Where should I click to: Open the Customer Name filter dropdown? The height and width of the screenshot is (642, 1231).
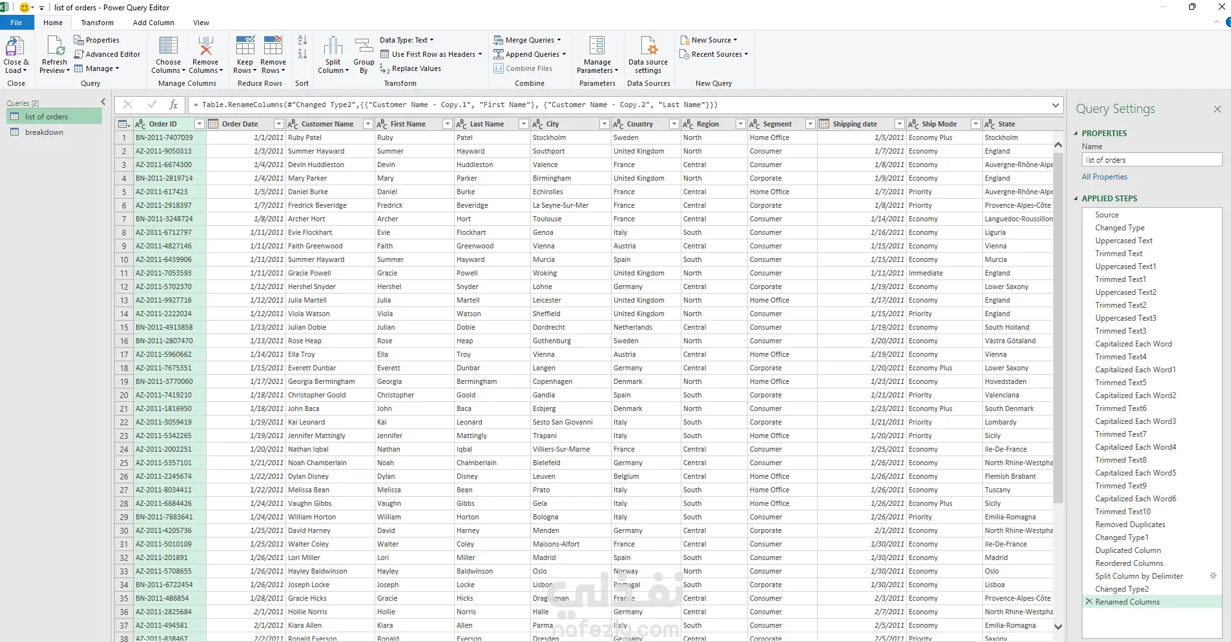pos(368,124)
